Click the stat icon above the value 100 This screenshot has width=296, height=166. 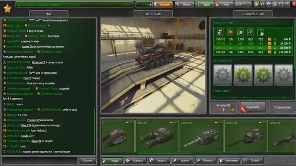pos(230,32)
